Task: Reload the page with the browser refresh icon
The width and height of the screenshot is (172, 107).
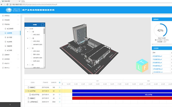Action: click(x=7, y=5)
